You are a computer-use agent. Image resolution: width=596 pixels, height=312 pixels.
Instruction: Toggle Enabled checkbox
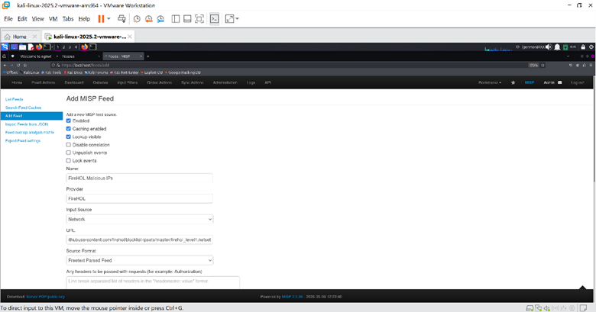(69, 121)
